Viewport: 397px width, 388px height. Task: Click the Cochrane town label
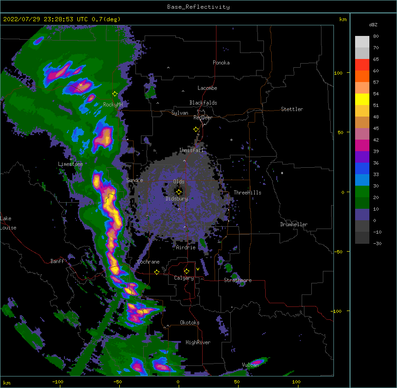[x=148, y=262]
